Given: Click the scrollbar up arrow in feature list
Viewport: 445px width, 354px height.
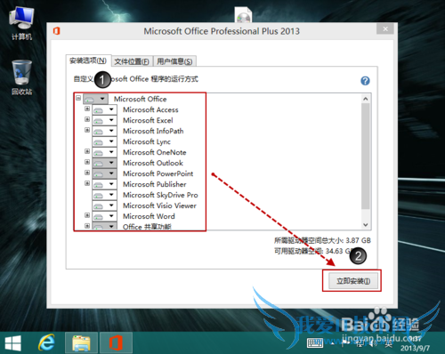Looking at the screenshot, I should pos(366,99).
